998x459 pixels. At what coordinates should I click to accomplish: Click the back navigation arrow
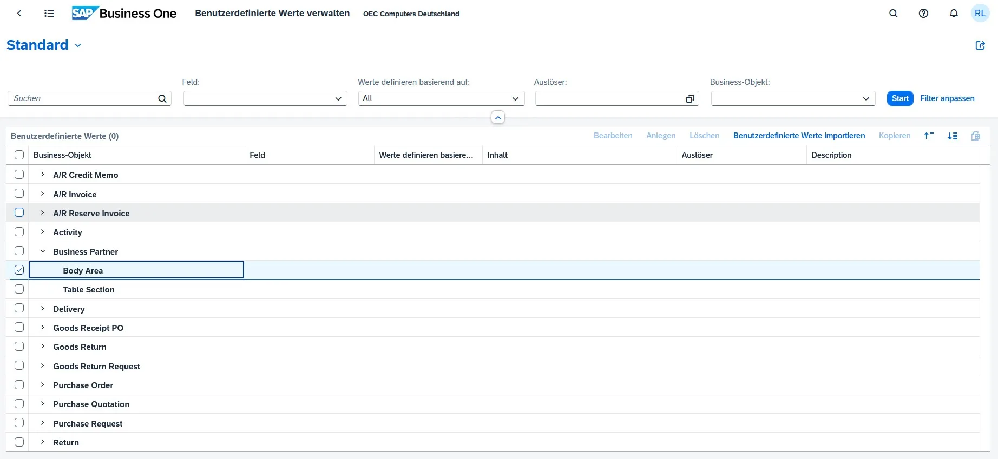click(x=19, y=14)
